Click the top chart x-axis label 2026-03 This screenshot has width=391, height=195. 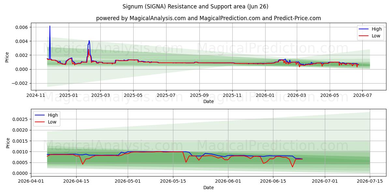(297, 96)
